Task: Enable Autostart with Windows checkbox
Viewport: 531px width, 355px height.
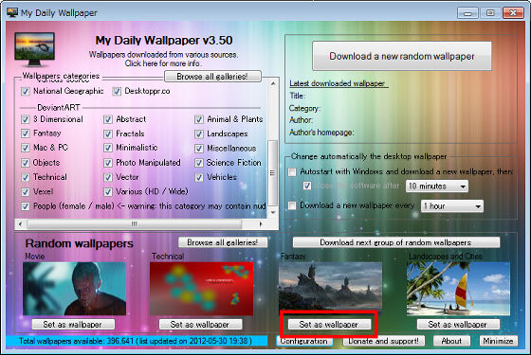Action: (x=292, y=171)
